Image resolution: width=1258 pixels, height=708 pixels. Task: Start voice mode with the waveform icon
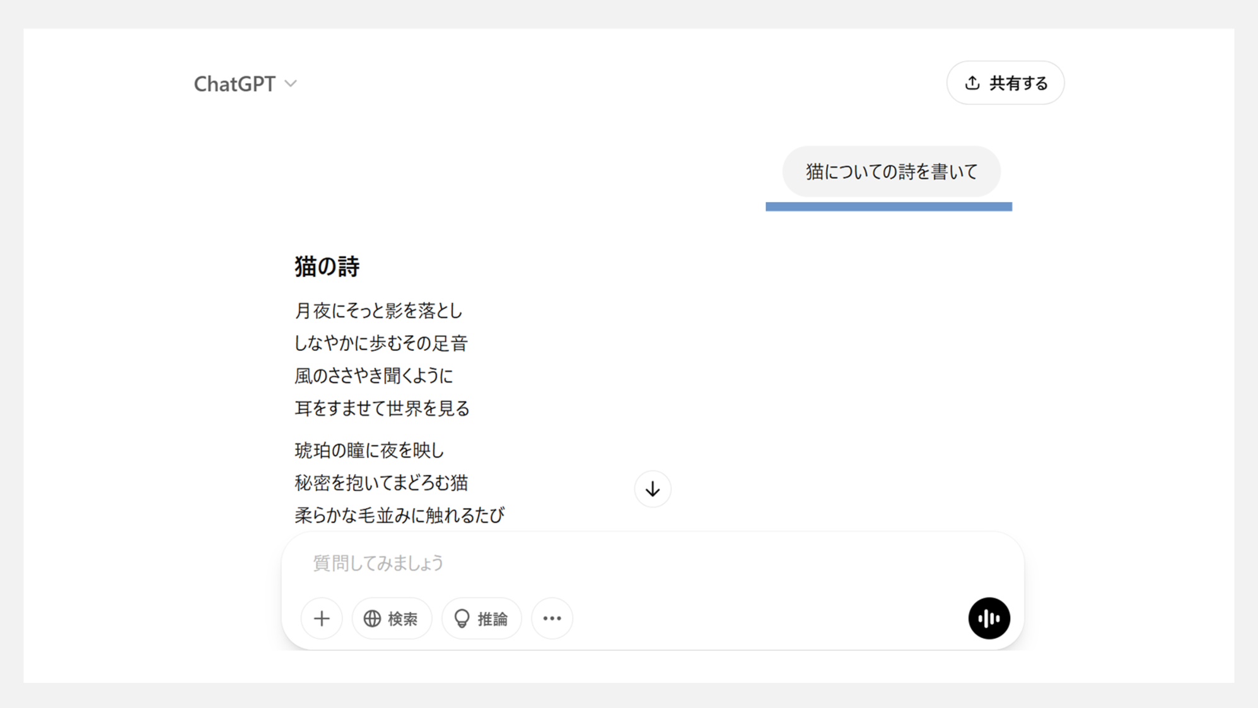pos(989,618)
